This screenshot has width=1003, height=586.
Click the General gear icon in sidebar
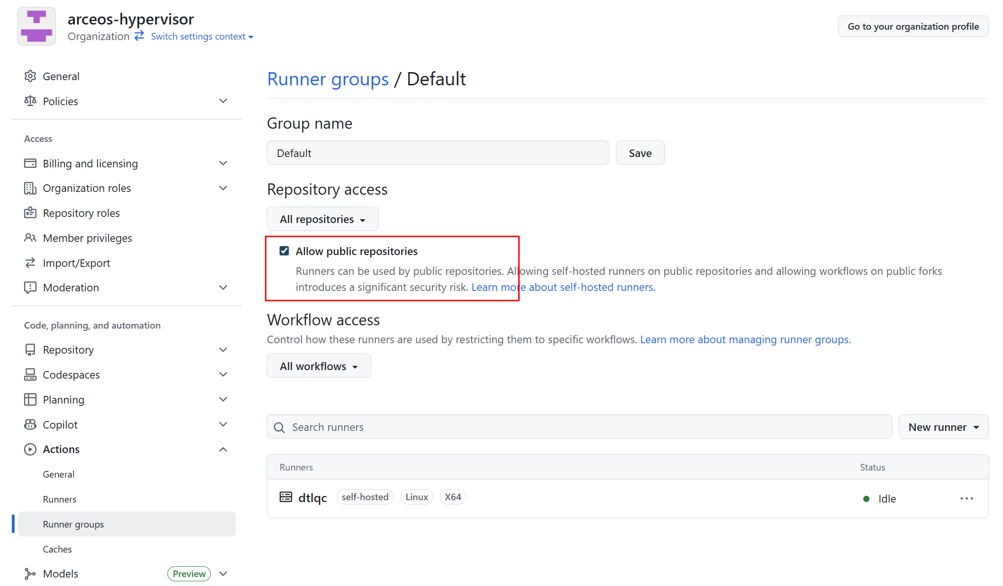coord(30,76)
